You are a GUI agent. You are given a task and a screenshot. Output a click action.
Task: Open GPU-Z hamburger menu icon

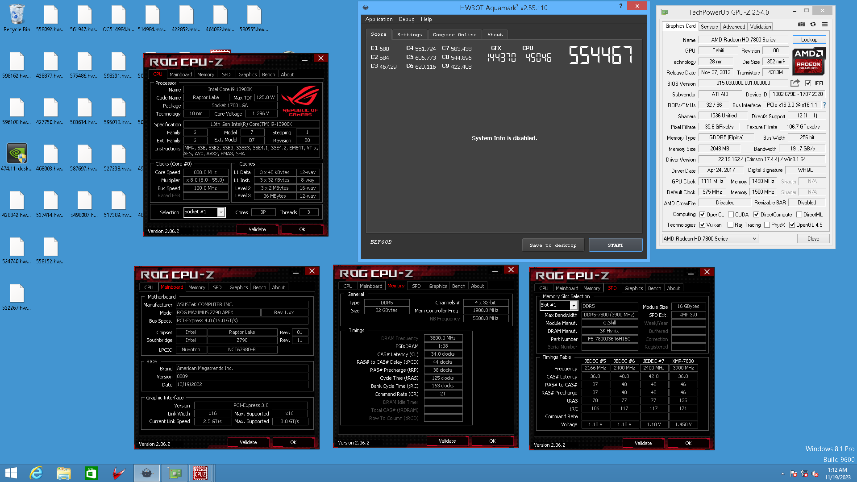[824, 25]
